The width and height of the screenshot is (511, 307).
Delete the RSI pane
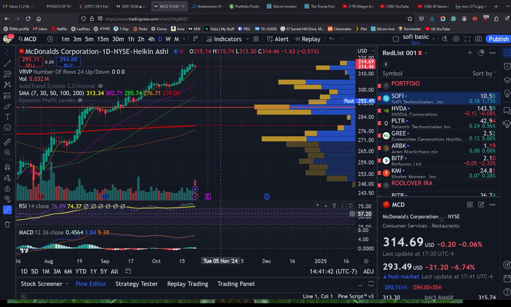tap(334, 205)
